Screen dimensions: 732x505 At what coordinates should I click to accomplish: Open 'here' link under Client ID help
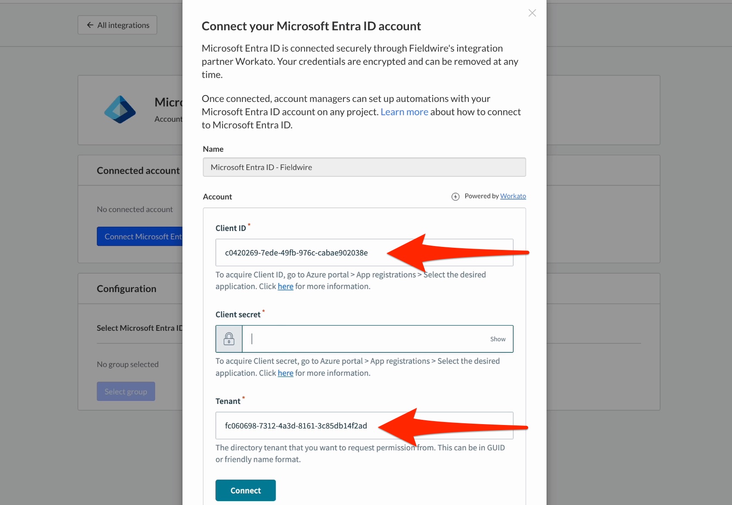click(x=285, y=286)
